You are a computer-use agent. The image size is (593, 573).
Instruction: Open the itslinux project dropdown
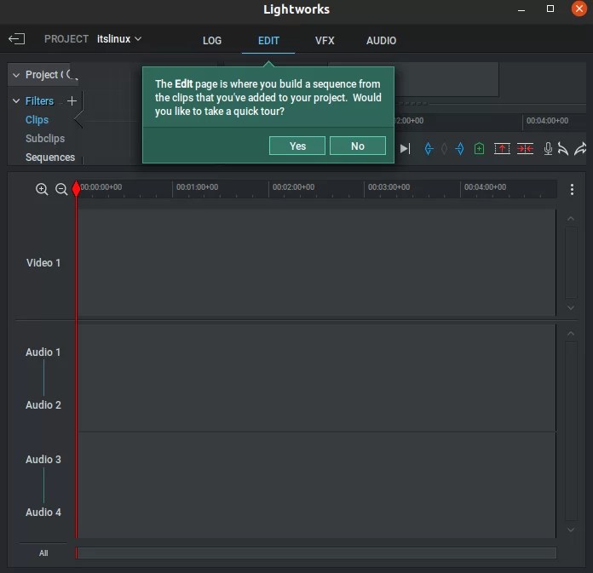tap(119, 39)
